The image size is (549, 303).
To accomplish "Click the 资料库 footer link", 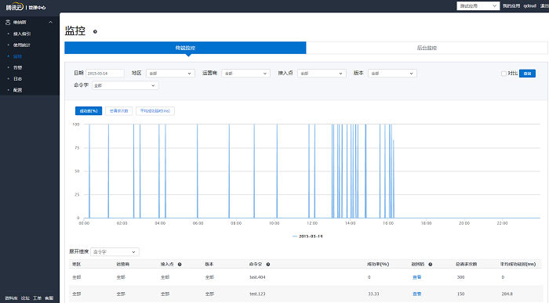I will [x=11, y=298].
